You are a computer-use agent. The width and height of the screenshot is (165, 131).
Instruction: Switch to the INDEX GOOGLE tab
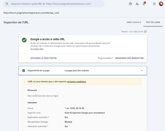click(134, 22)
